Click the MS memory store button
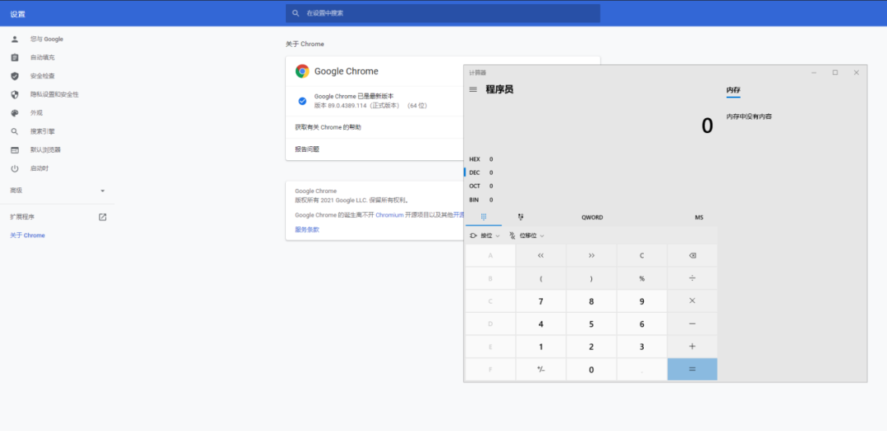The image size is (887, 431). click(x=699, y=218)
